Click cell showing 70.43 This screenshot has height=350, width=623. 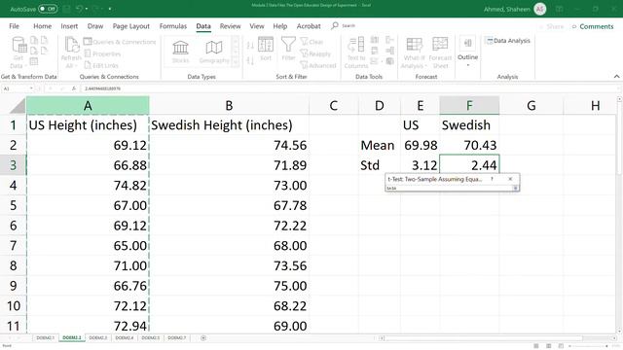click(x=469, y=145)
